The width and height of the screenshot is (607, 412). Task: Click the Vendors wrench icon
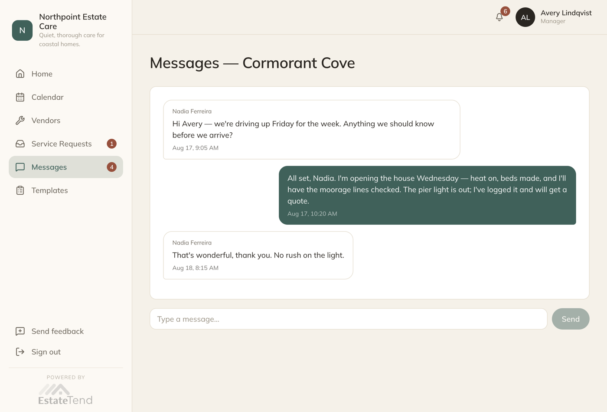[x=20, y=121]
